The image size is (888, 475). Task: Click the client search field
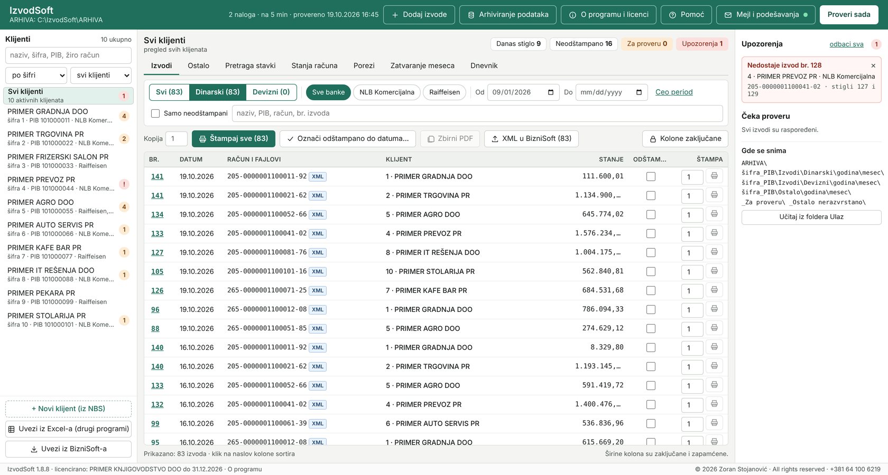click(68, 55)
